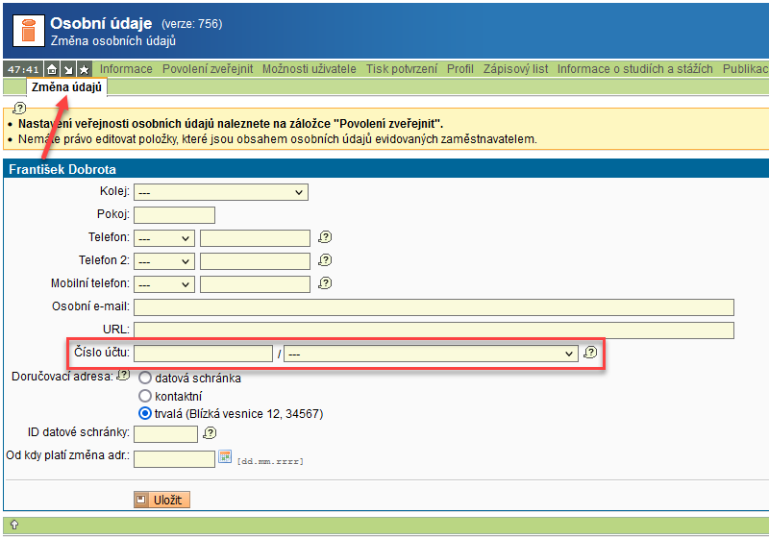Select the trvalá address radio button
Screen dimensions: 769x538
click(145, 413)
